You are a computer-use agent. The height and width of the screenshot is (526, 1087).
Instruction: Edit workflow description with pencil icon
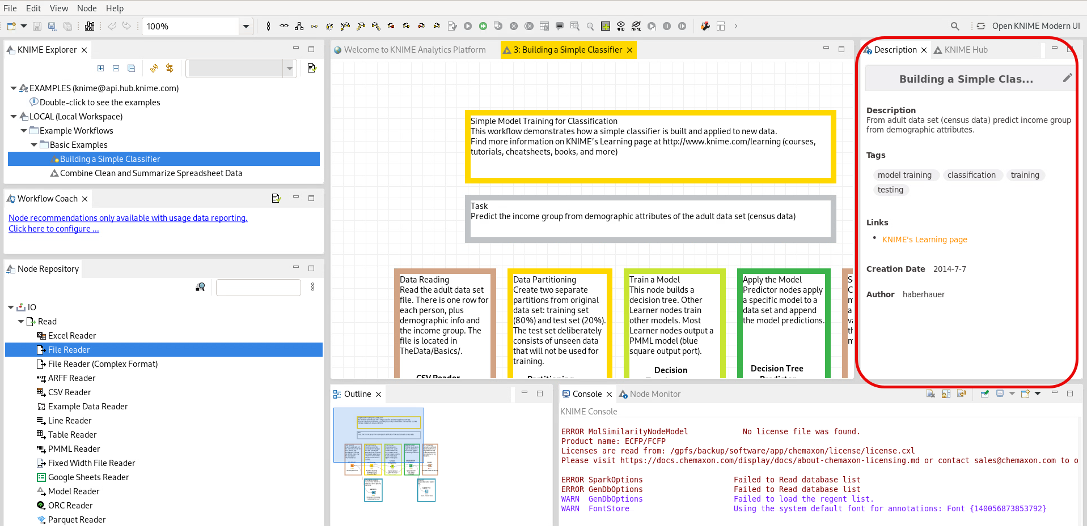pyautogui.click(x=1067, y=78)
